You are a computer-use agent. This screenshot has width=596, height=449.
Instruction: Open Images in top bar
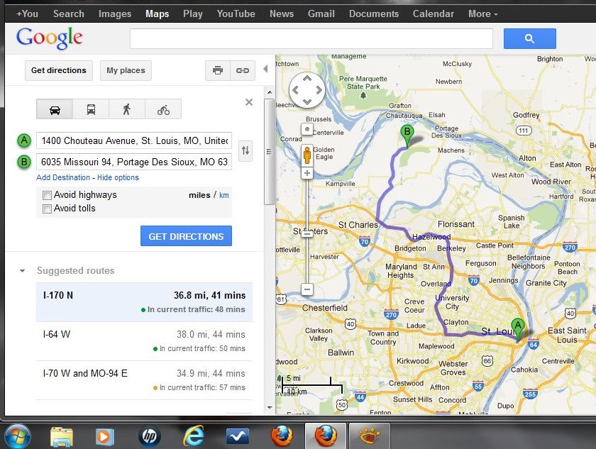click(115, 13)
